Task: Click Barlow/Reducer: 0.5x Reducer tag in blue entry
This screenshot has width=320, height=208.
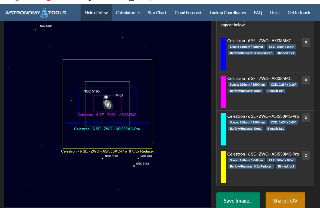Action: point(251,53)
